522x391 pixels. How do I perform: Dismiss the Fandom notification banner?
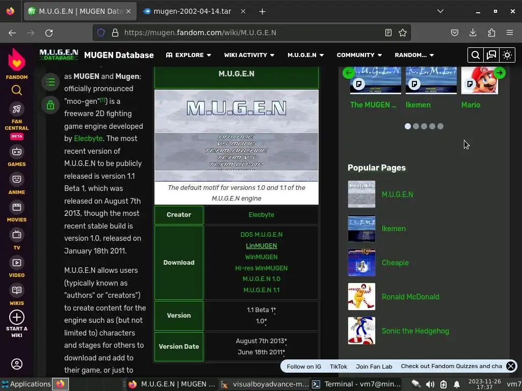click(x=511, y=366)
